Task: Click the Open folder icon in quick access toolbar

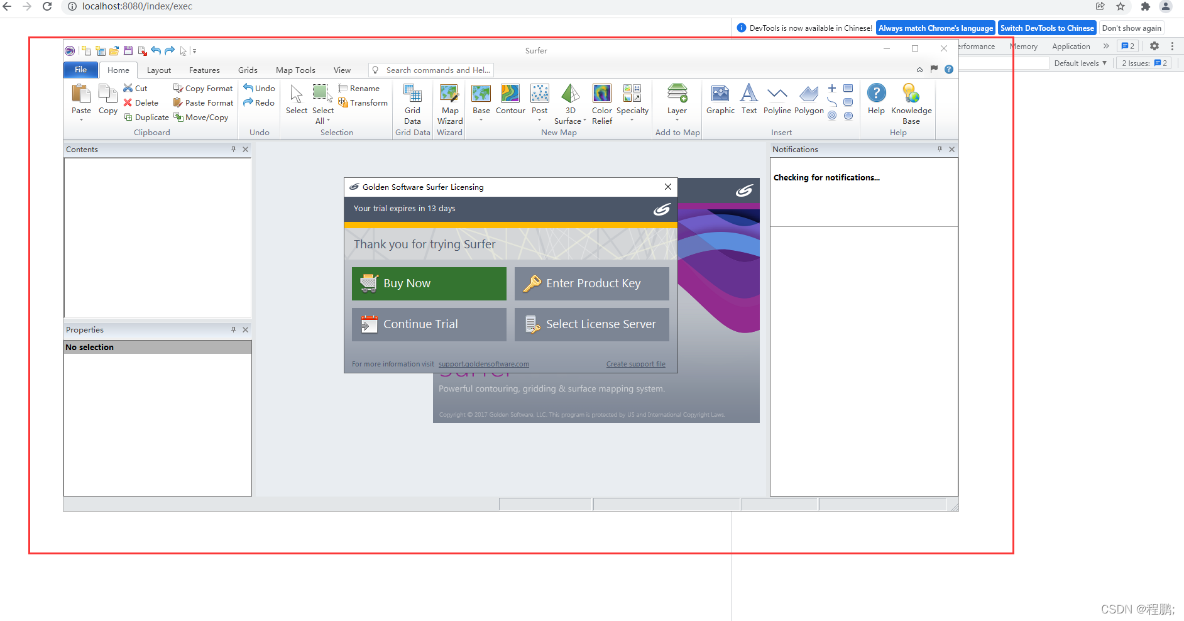Action: tap(114, 51)
